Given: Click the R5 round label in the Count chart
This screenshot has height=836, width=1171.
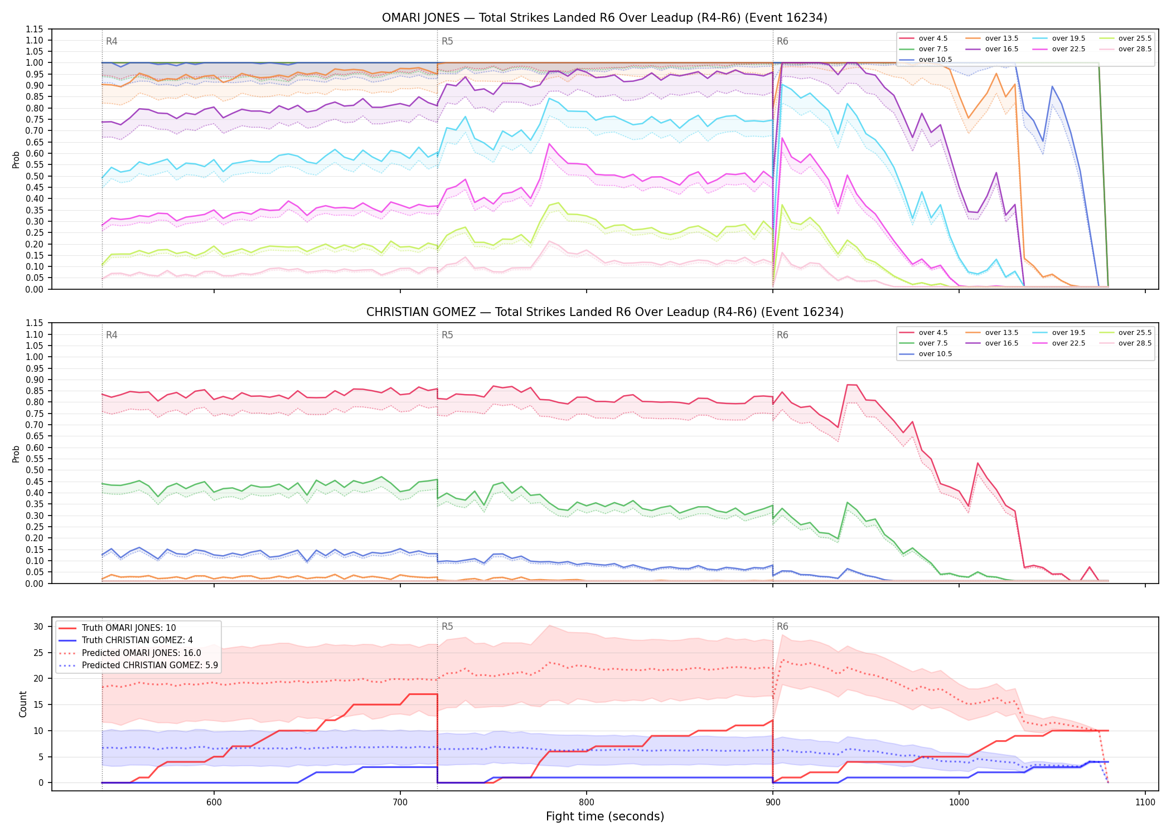Looking at the screenshot, I should 447,626.
